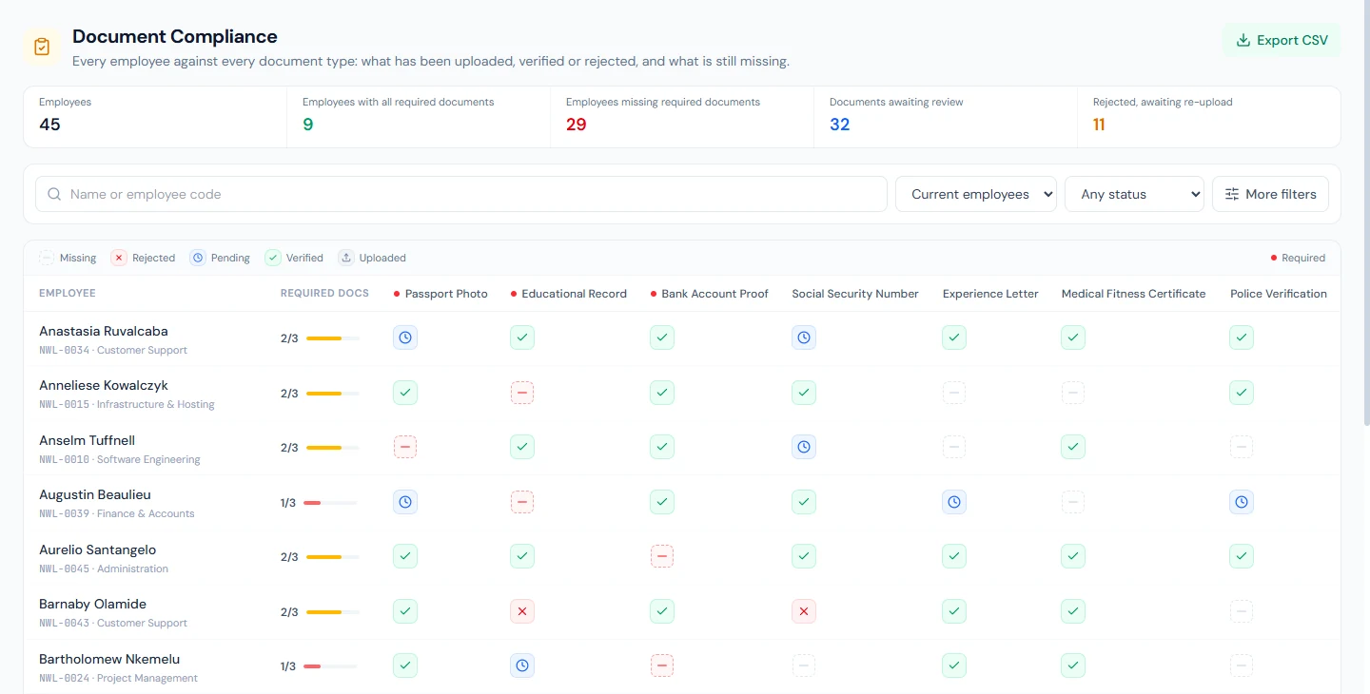The height and width of the screenshot is (694, 1370).
Task: Click Anastasia Ruvalcaba's required docs progress bar
Action: tap(333, 337)
